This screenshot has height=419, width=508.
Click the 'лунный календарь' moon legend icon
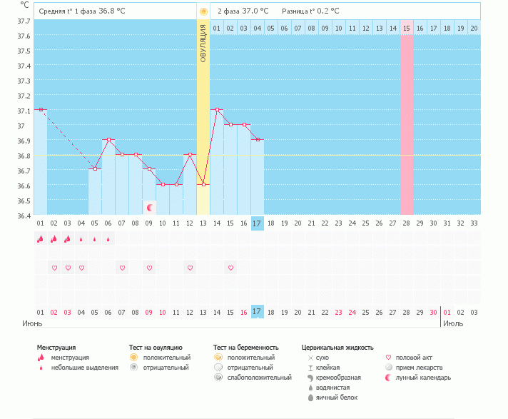click(389, 377)
